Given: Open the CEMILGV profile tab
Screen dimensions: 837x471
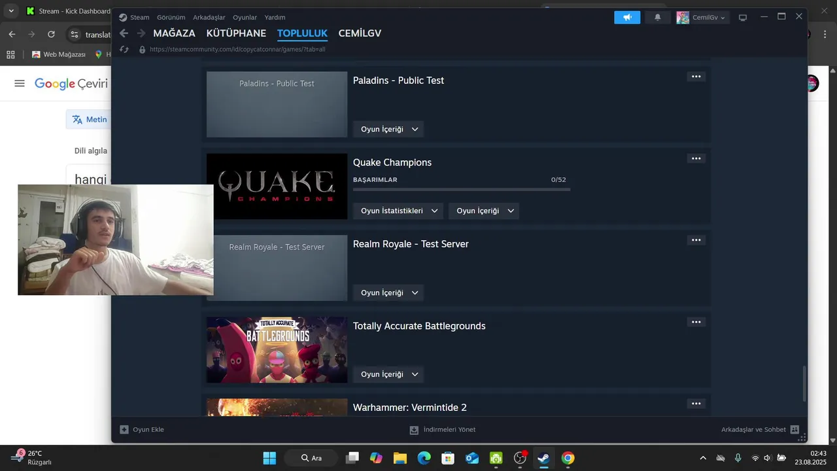Looking at the screenshot, I should (x=360, y=33).
